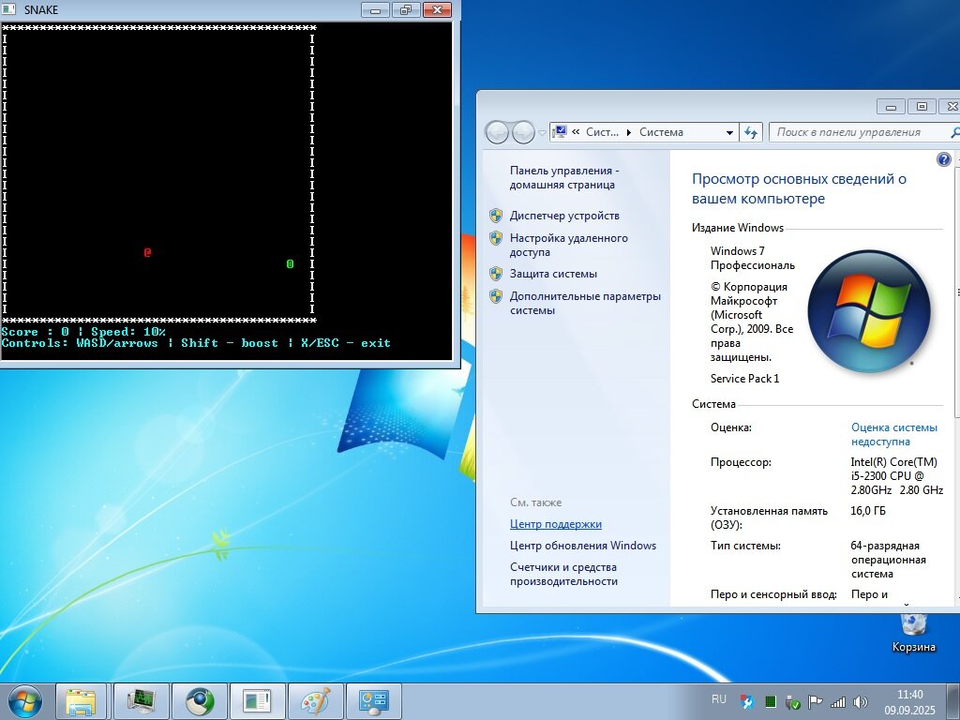Click shield icon beside 'Защита системы'

coord(496,274)
